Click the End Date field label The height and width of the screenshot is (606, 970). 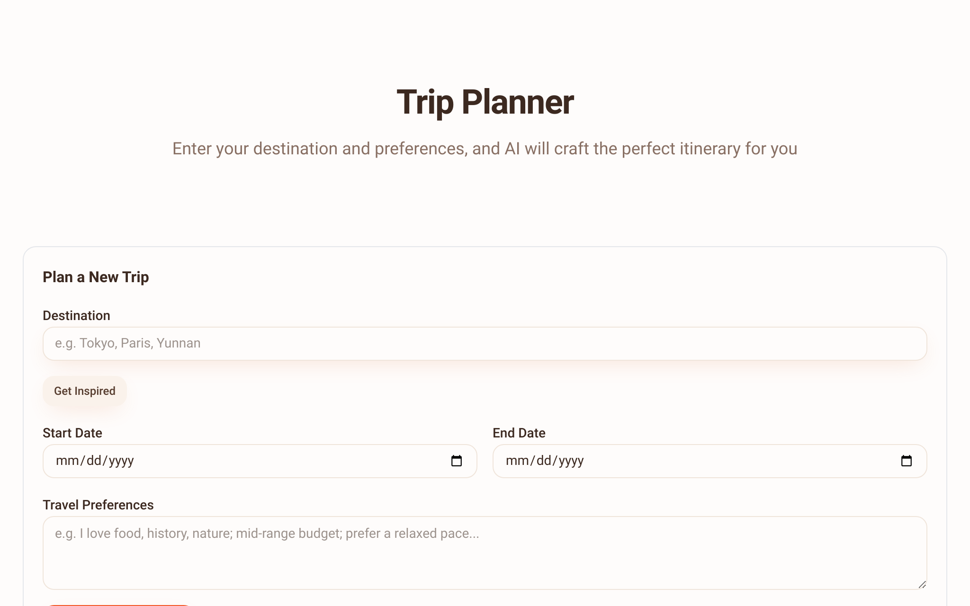click(x=519, y=433)
